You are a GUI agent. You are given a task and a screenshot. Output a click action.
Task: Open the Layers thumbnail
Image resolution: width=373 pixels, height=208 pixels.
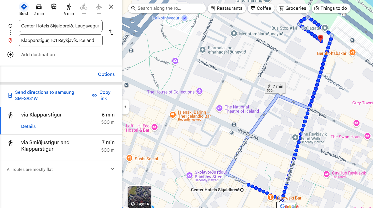[140, 197]
